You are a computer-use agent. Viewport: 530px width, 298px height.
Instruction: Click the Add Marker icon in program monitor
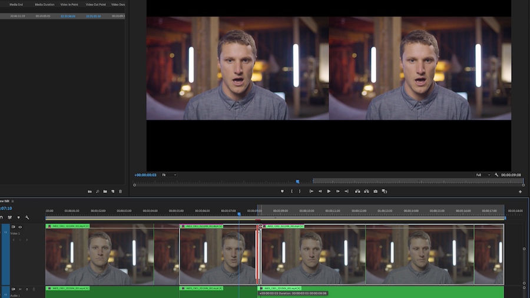coord(282,191)
